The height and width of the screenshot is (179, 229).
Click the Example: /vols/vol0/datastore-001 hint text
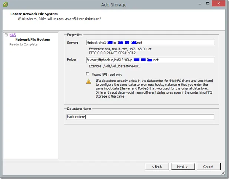coord(114,66)
